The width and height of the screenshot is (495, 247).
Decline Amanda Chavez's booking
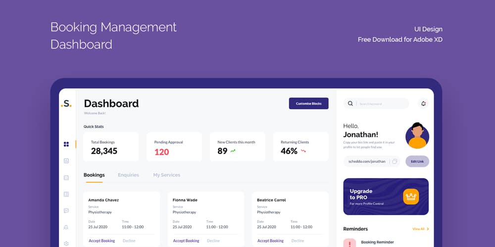pyautogui.click(x=129, y=241)
